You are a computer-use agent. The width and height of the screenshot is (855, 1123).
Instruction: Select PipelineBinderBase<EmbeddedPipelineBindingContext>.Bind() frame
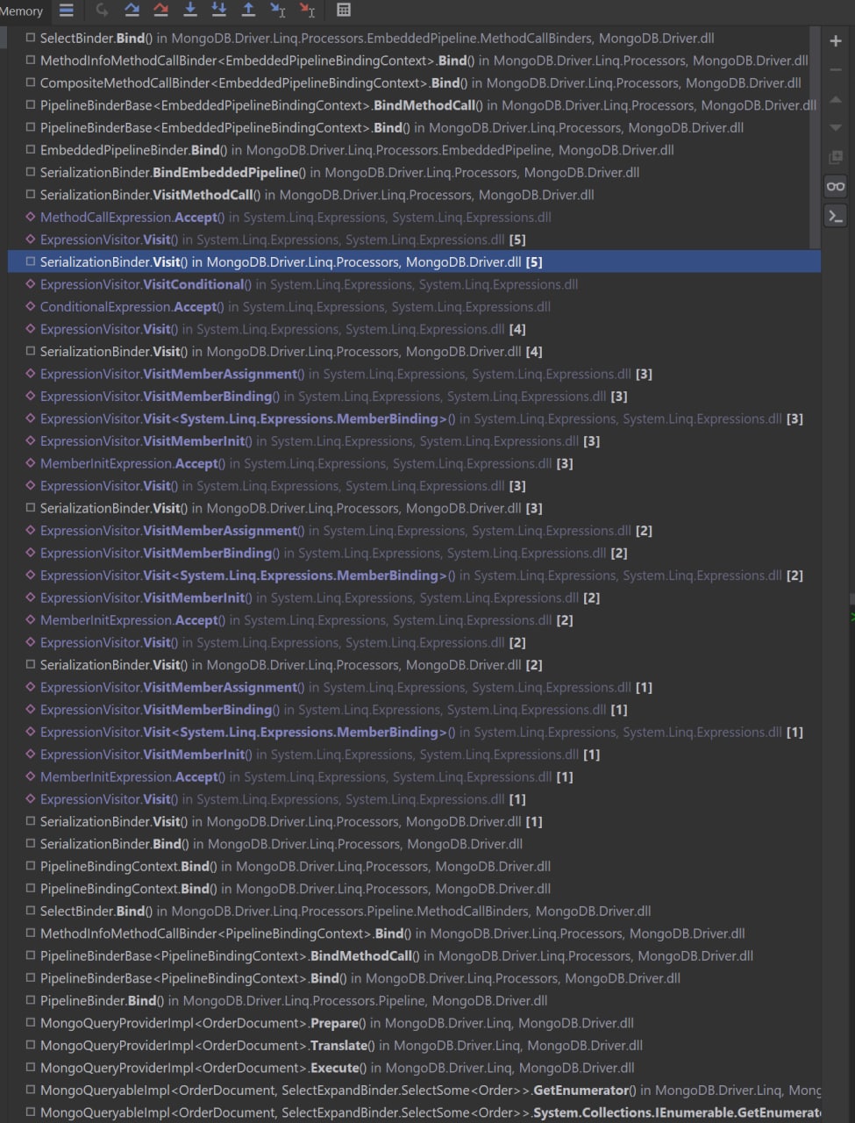click(x=414, y=128)
